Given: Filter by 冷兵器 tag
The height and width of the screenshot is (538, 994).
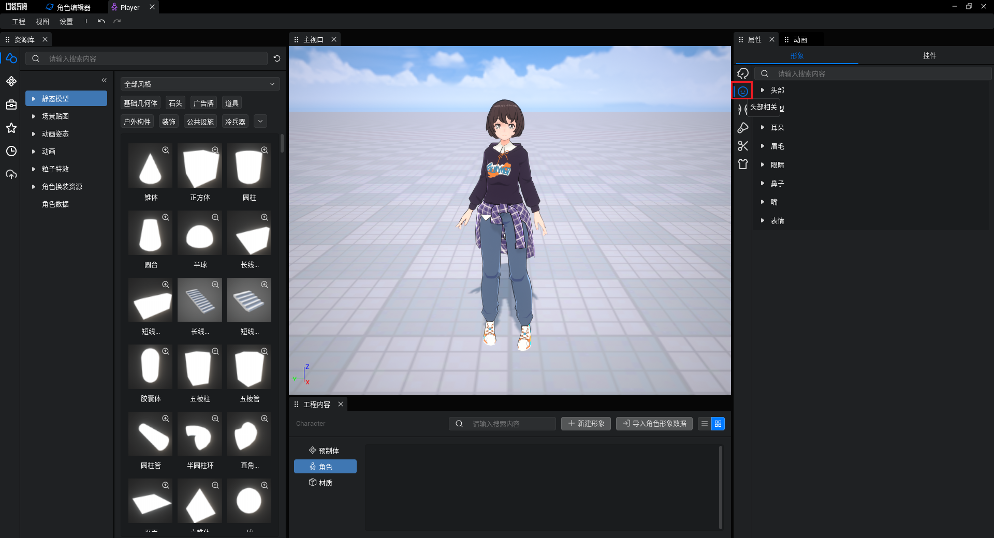Looking at the screenshot, I should pos(235,122).
